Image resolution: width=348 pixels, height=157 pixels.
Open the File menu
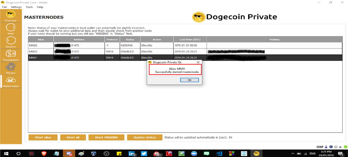tap(4, 7)
